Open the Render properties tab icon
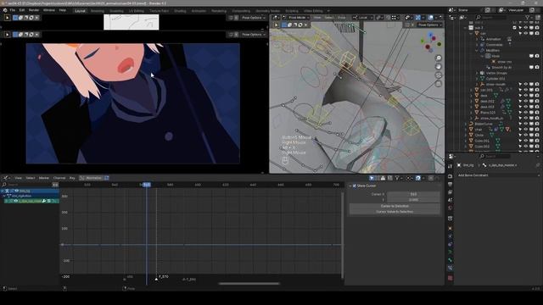Viewport: 543px width, 305px height. click(x=450, y=176)
